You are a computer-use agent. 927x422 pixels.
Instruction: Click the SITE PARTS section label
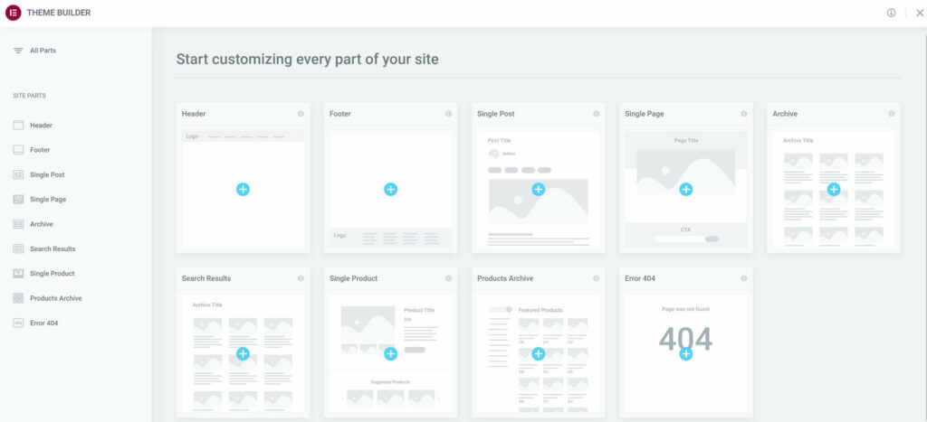point(30,96)
